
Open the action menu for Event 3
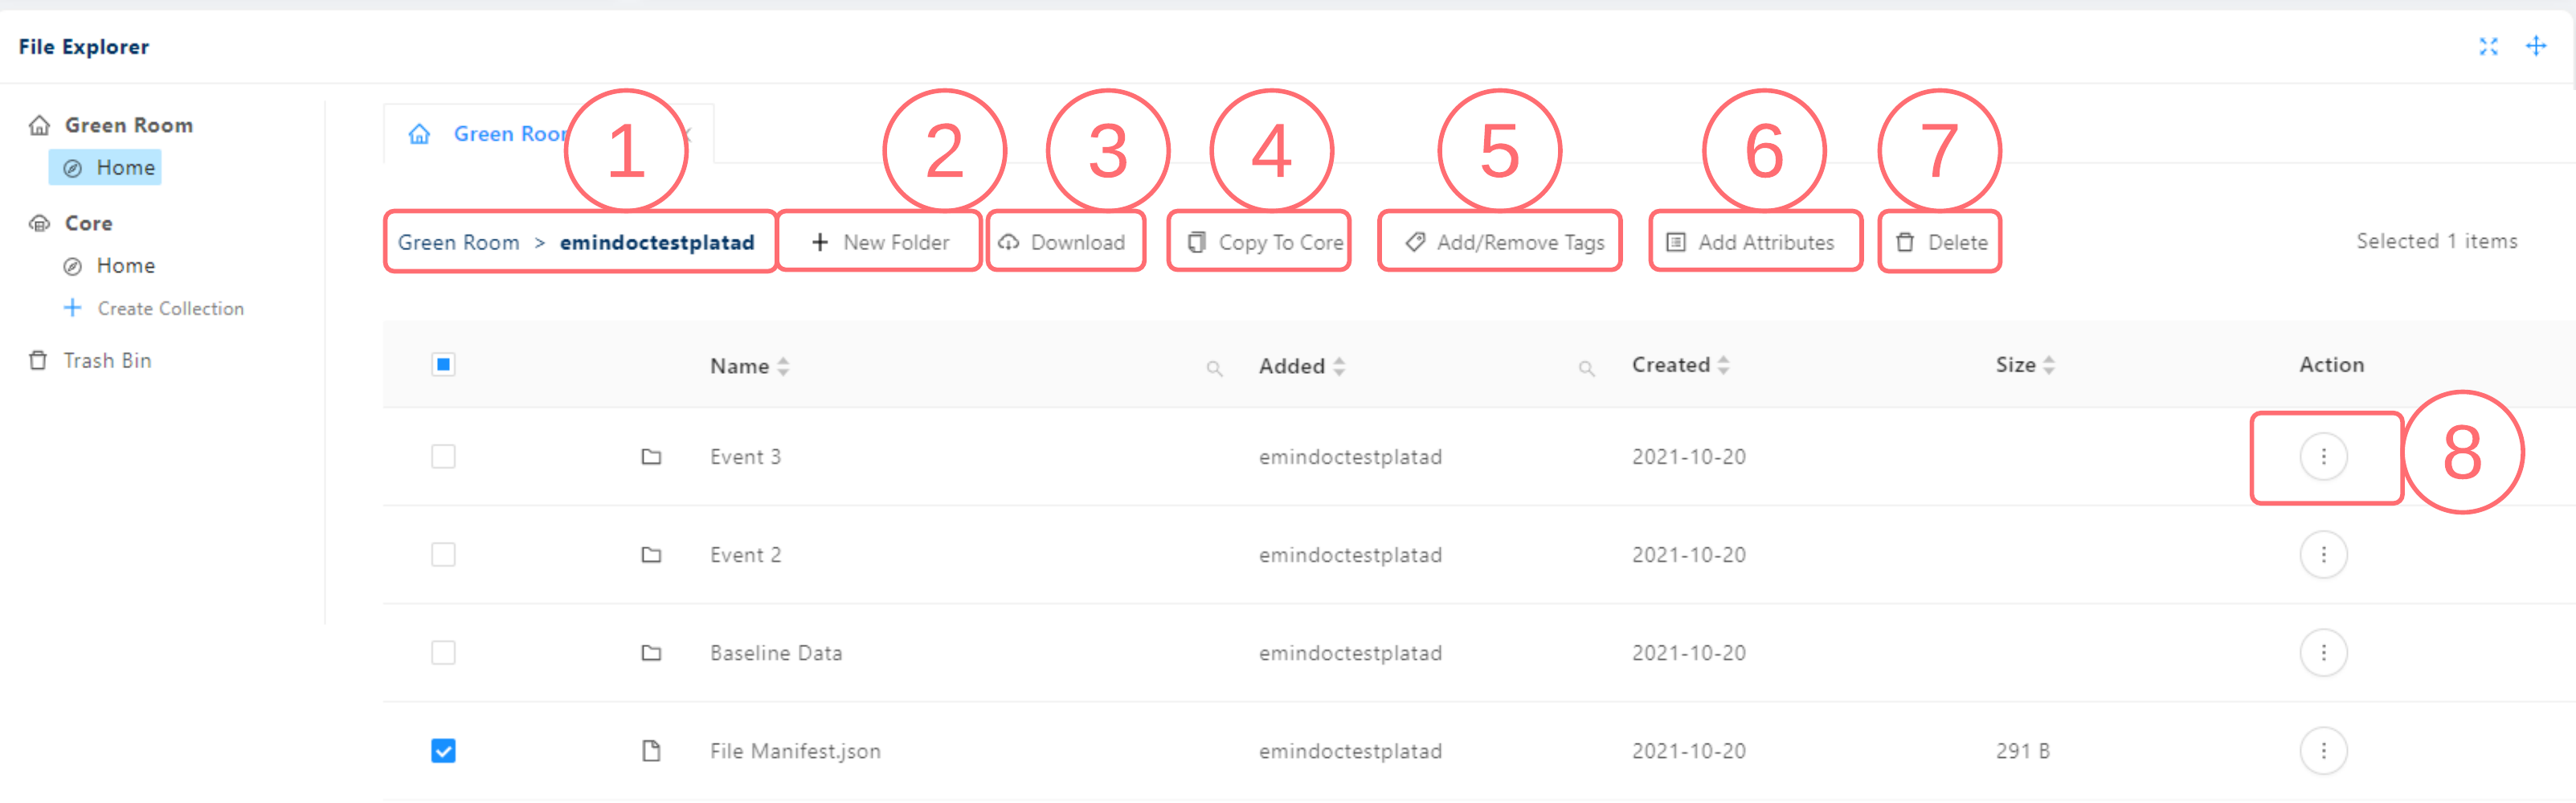pyautogui.click(x=2325, y=456)
